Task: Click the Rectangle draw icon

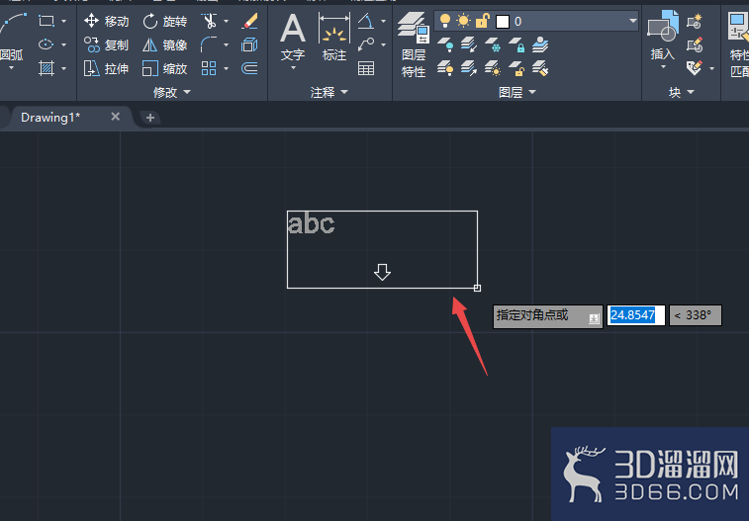Action: (x=46, y=21)
